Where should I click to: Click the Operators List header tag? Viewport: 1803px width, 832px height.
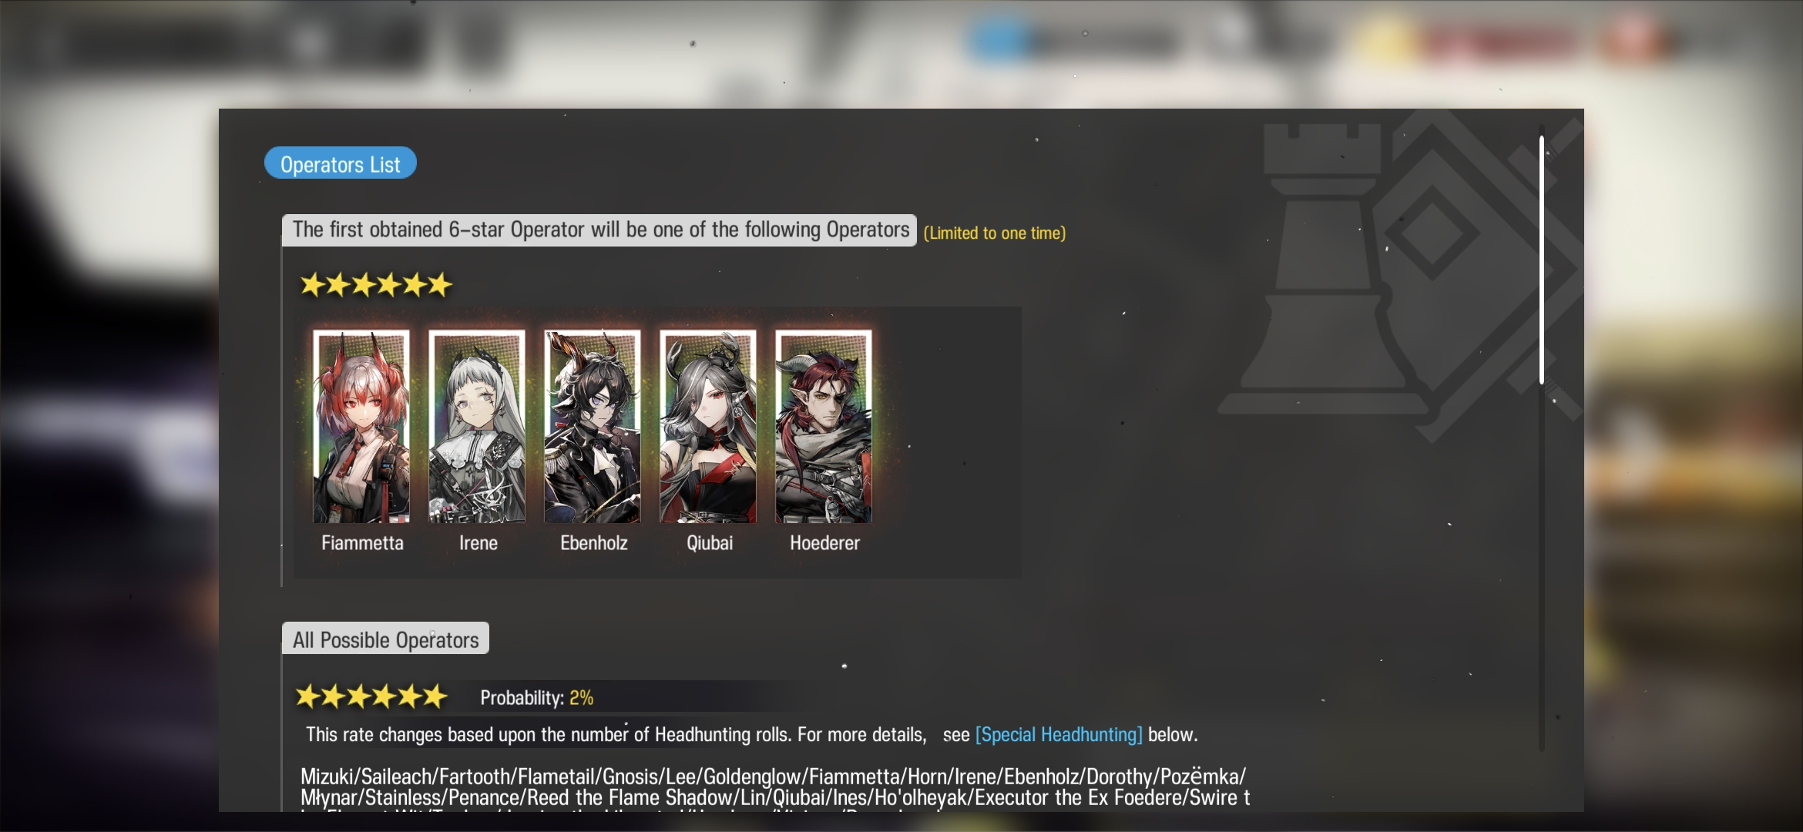341,163
